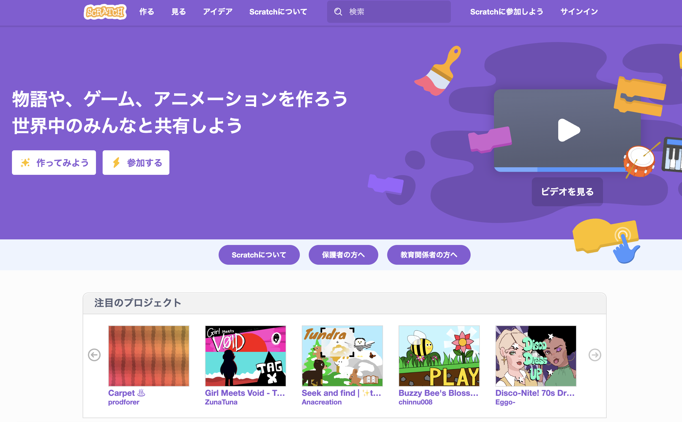
Task: Click the search magnifier icon
Action: (x=338, y=12)
